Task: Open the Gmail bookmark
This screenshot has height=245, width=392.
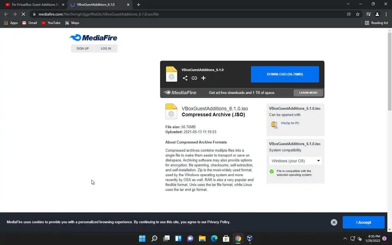Action: (x=30, y=23)
